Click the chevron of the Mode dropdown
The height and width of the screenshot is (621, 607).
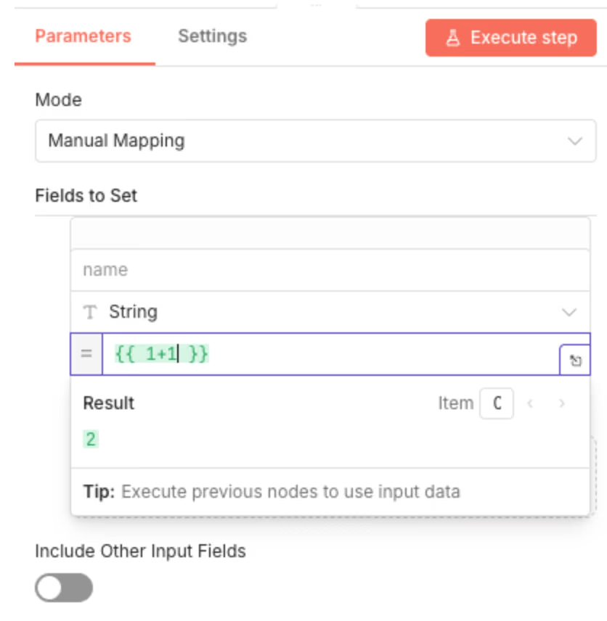click(x=575, y=141)
